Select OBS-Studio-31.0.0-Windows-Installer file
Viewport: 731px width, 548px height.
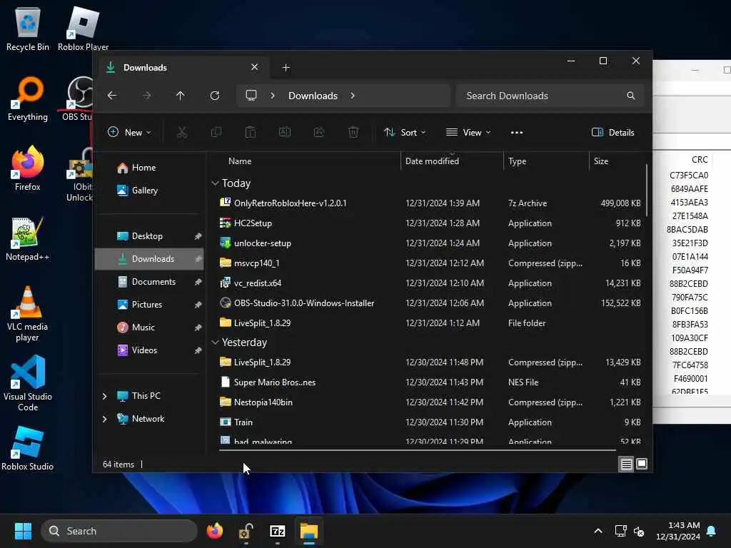[304, 303]
